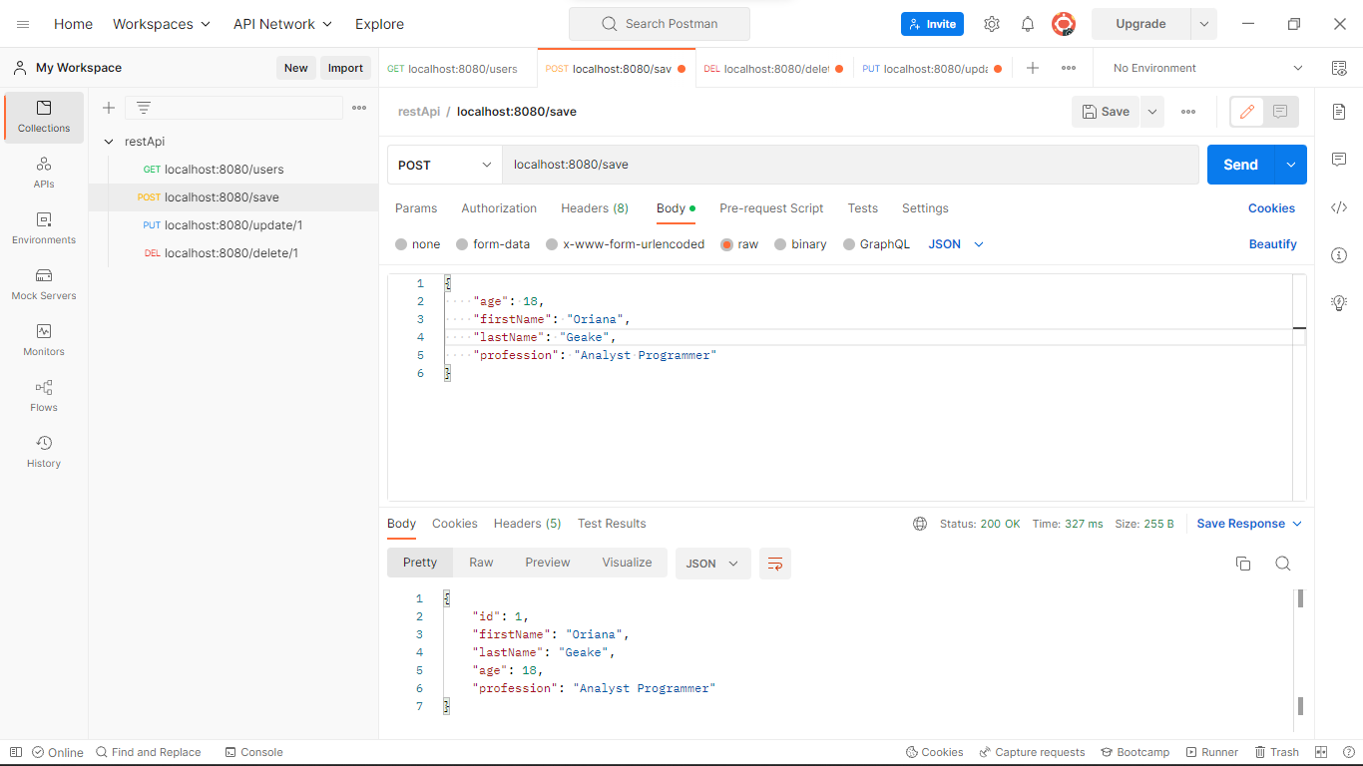Open the Monitors sidebar panel
Screen dimensions: 1363x766
click(x=44, y=340)
